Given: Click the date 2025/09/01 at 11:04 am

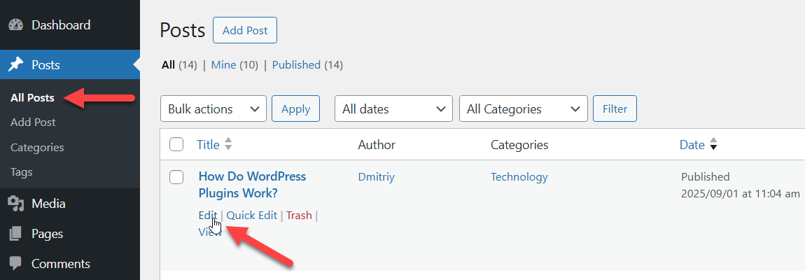Looking at the screenshot, I should (741, 194).
